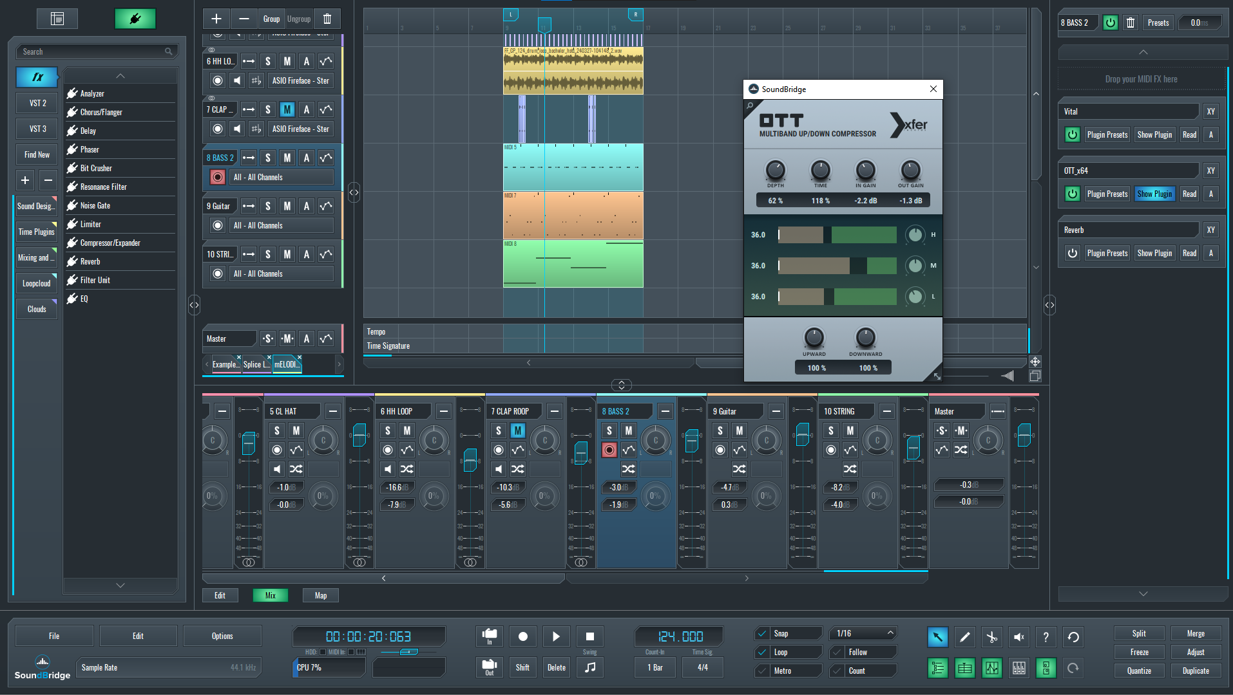Toggle the FX rack panel icon
This screenshot has width=1233, height=695.
[x=1046, y=668]
